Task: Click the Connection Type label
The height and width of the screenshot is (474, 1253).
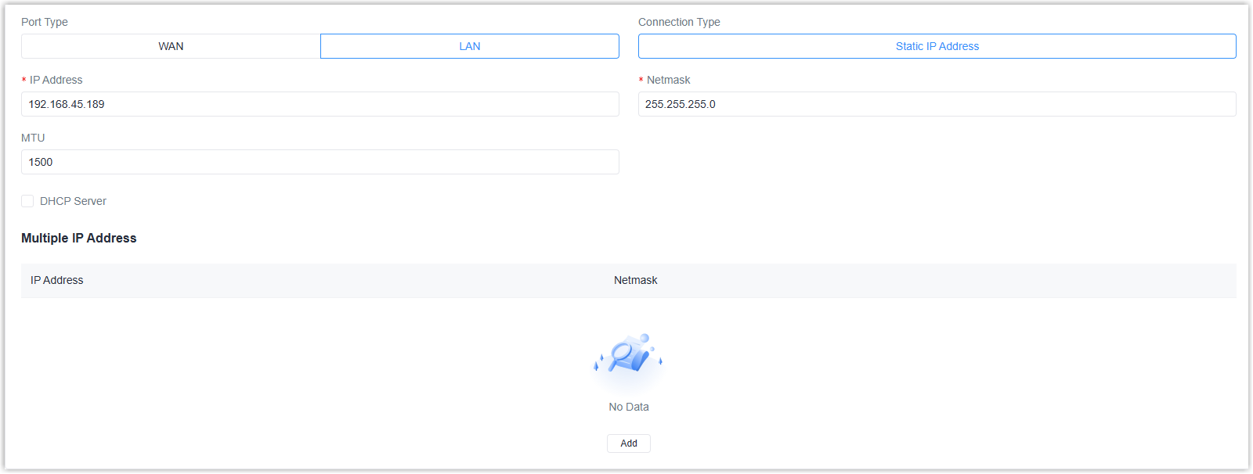Action: point(679,22)
